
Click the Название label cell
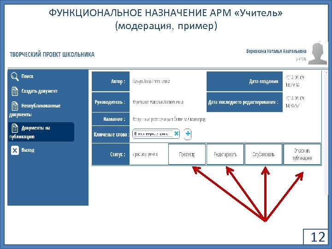pos(111,119)
